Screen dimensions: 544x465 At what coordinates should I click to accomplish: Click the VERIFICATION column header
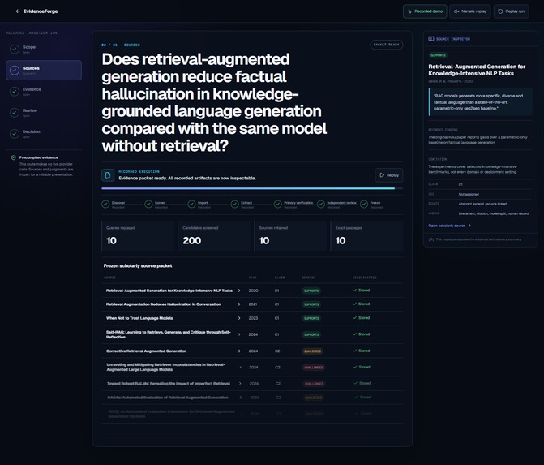click(x=365, y=278)
